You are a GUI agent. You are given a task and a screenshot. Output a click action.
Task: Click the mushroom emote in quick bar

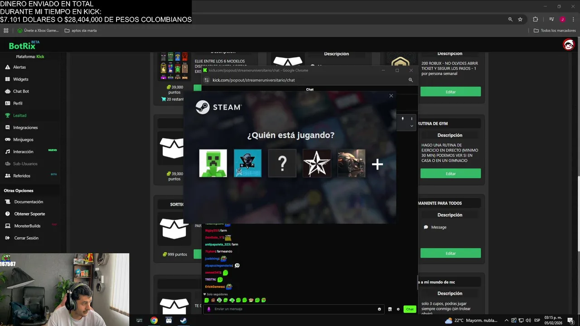(251, 300)
